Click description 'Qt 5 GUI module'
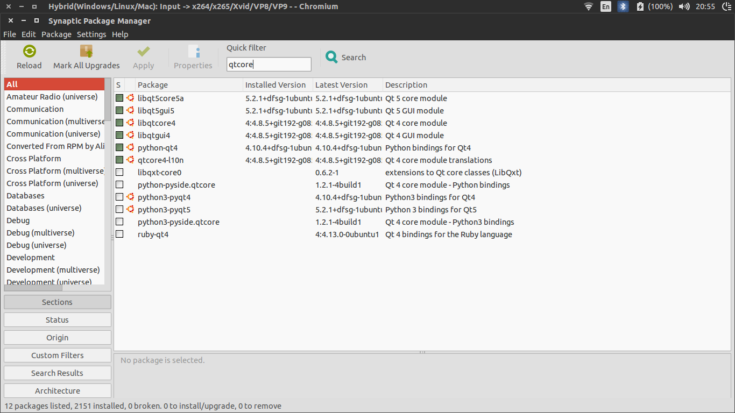The width and height of the screenshot is (735, 413). click(414, 111)
